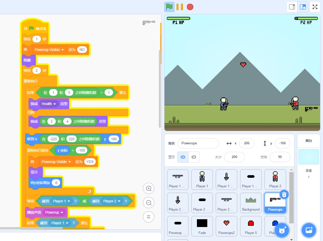
Task: Click the sprite size field 200
Action: click(x=235, y=157)
